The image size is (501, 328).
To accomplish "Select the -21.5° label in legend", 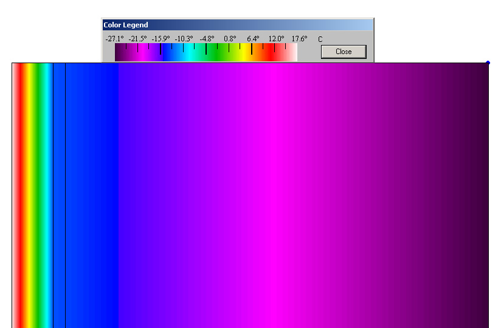I will pyautogui.click(x=137, y=39).
